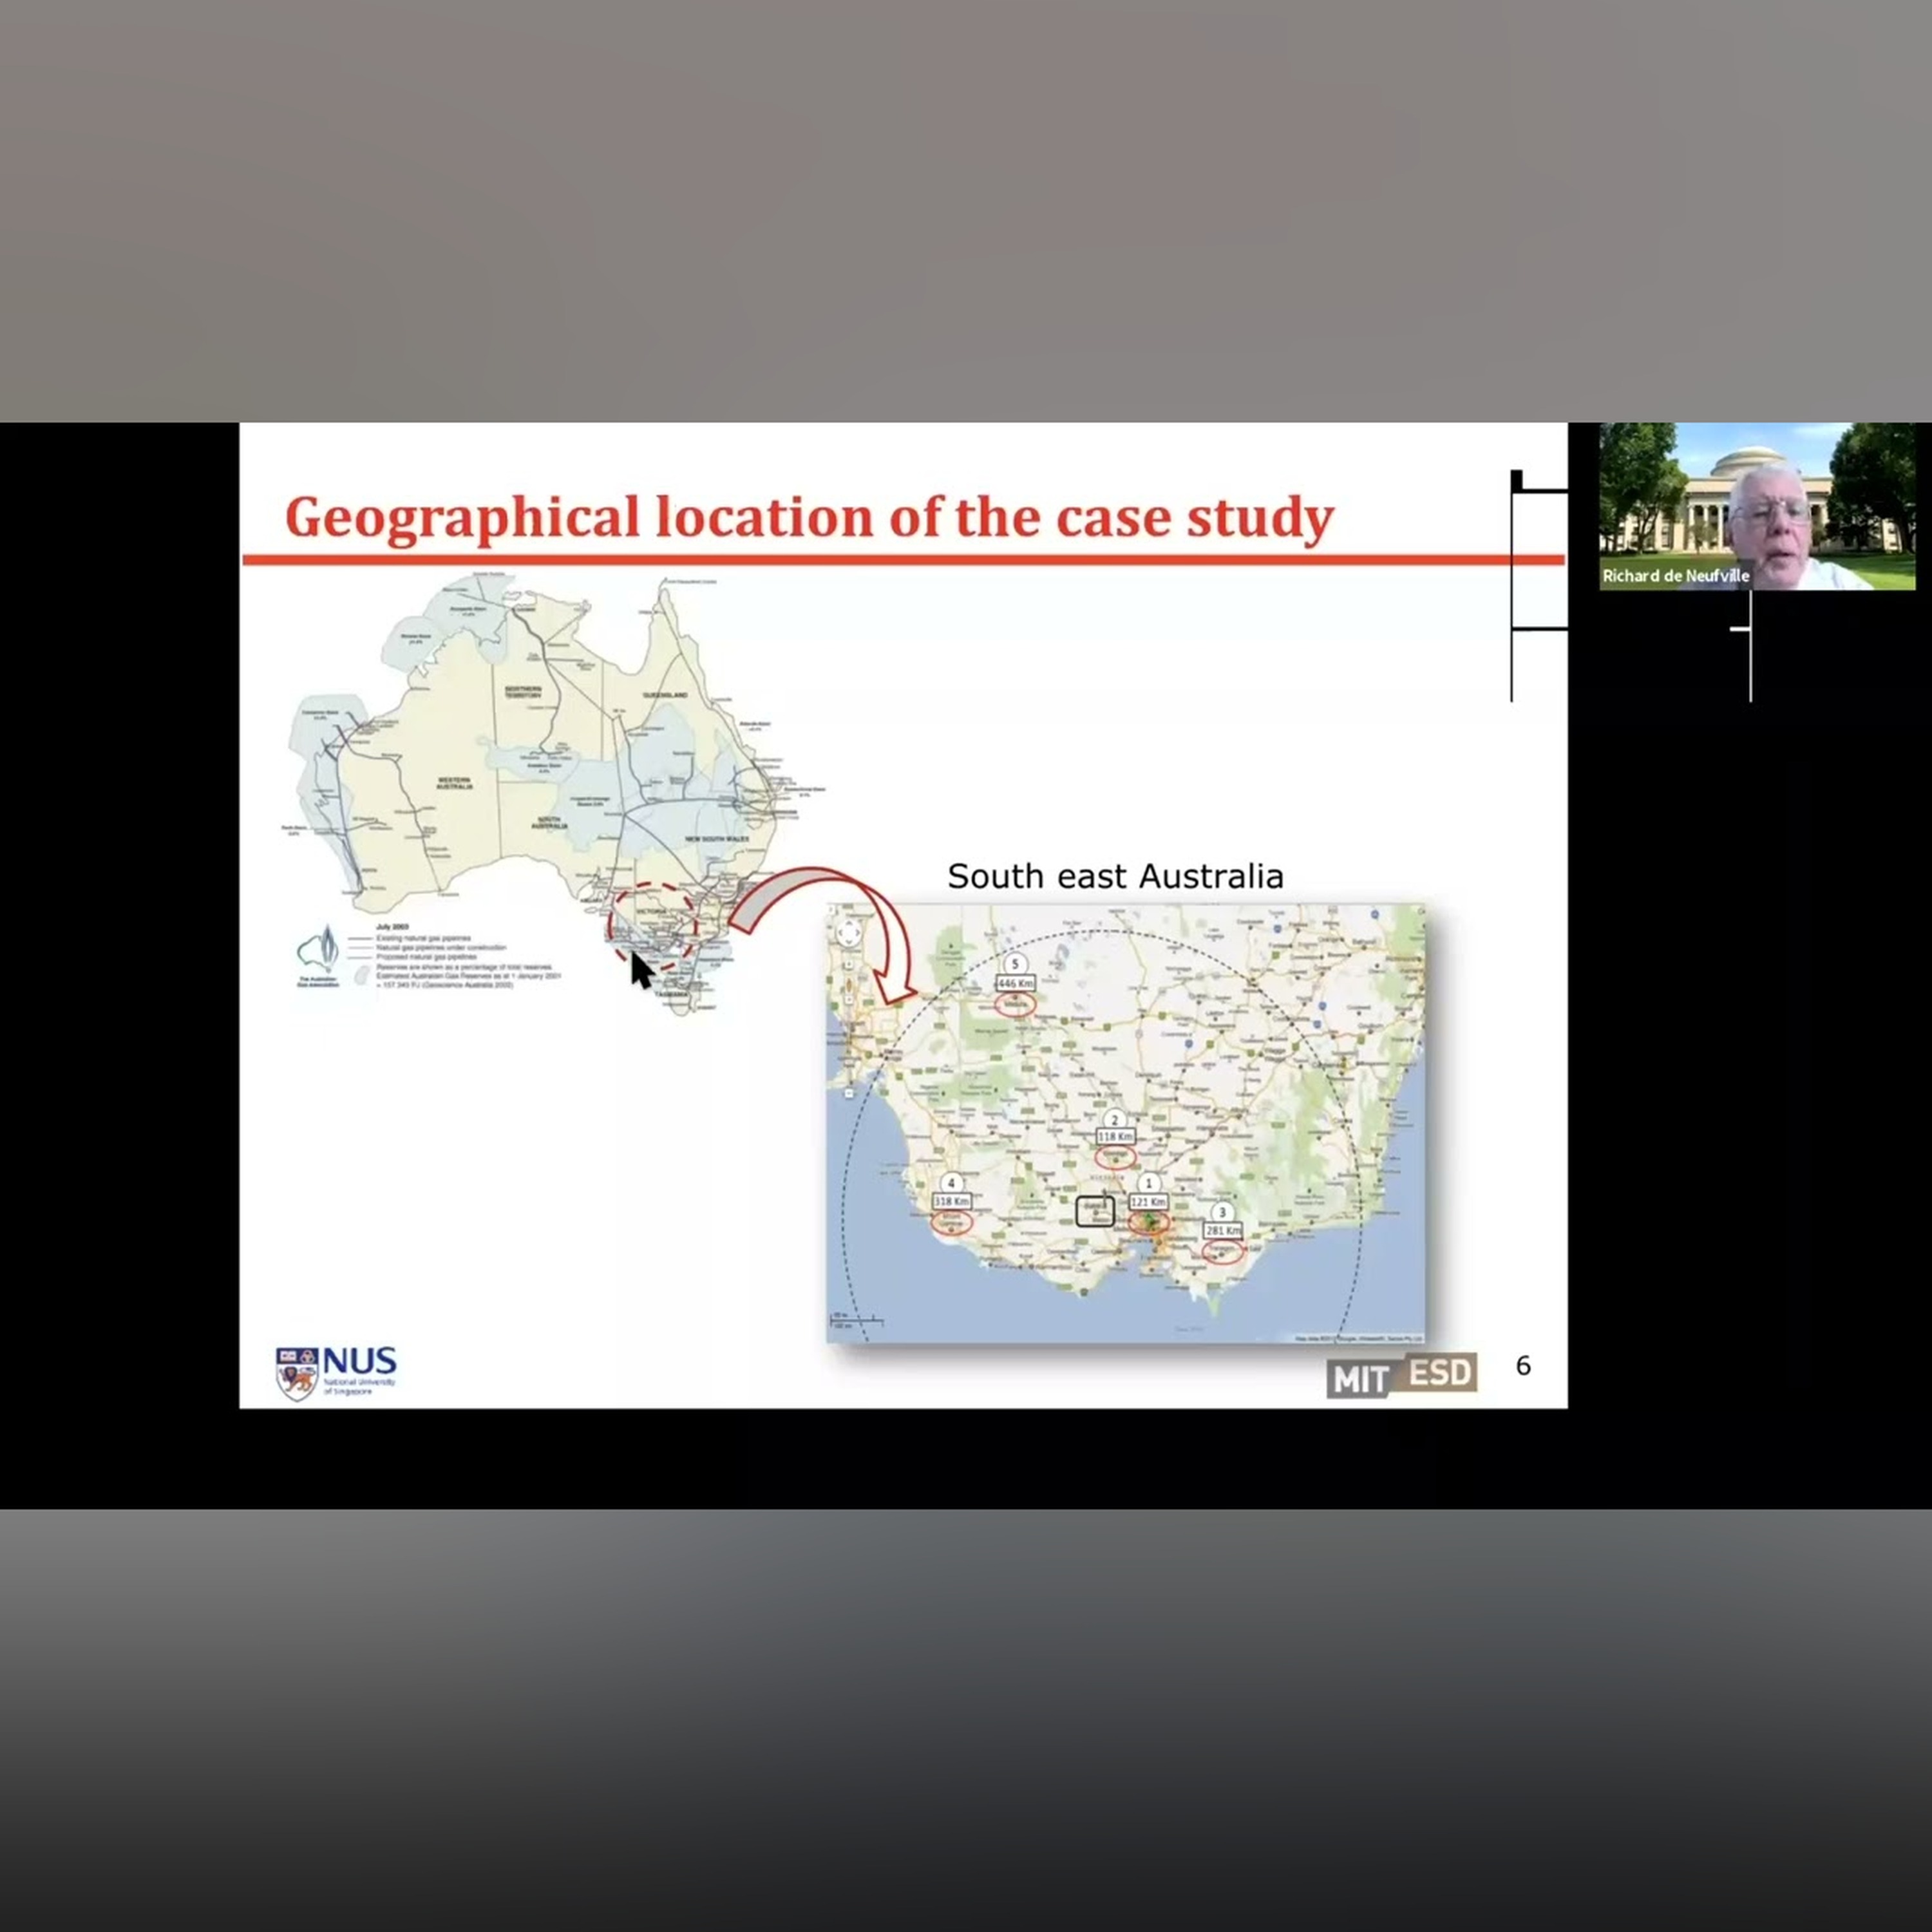Click the MIT ESD logo
Viewport: 1932px width, 1932px height.
click(x=1402, y=1376)
